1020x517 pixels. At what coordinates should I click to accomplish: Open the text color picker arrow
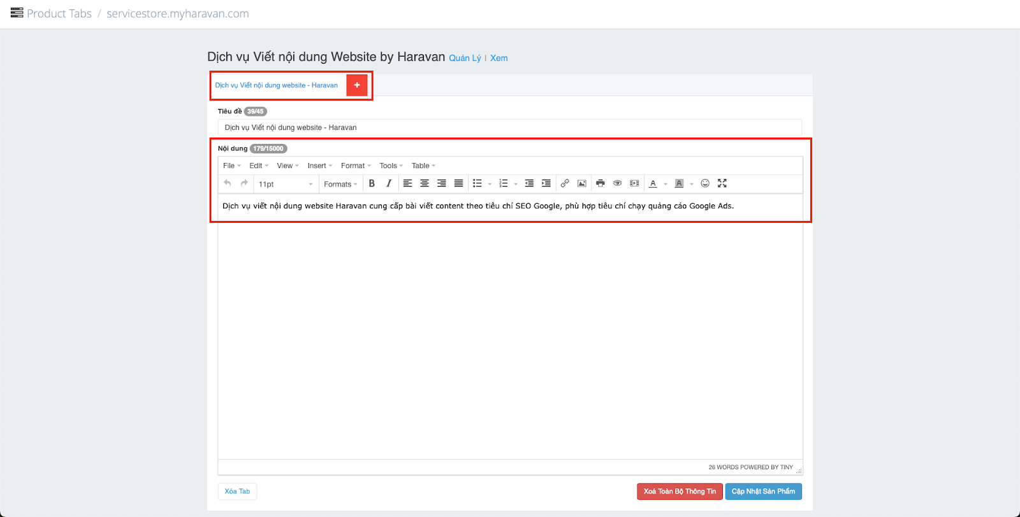666,184
